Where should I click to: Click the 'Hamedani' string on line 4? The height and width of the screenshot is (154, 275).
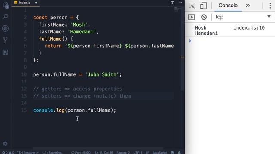tap(82, 32)
